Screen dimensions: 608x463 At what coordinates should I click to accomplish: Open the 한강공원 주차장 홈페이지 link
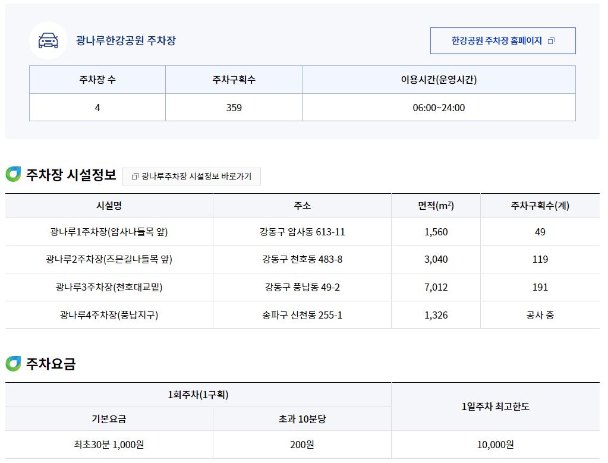503,41
